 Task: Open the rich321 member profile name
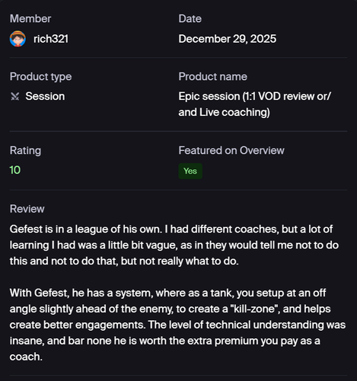[51, 39]
